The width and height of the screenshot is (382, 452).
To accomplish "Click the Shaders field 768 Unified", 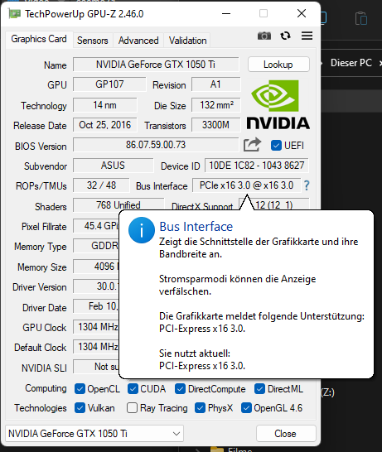I will 118,204.
